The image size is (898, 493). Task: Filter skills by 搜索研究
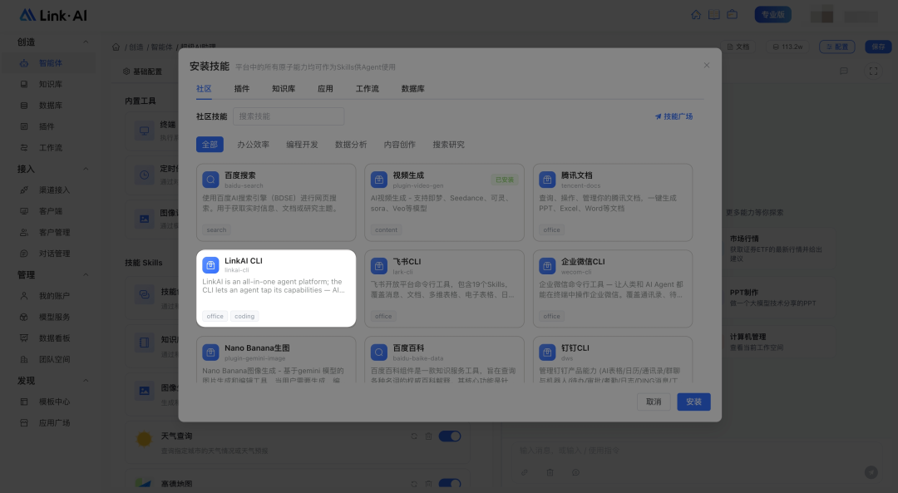point(448,145)
